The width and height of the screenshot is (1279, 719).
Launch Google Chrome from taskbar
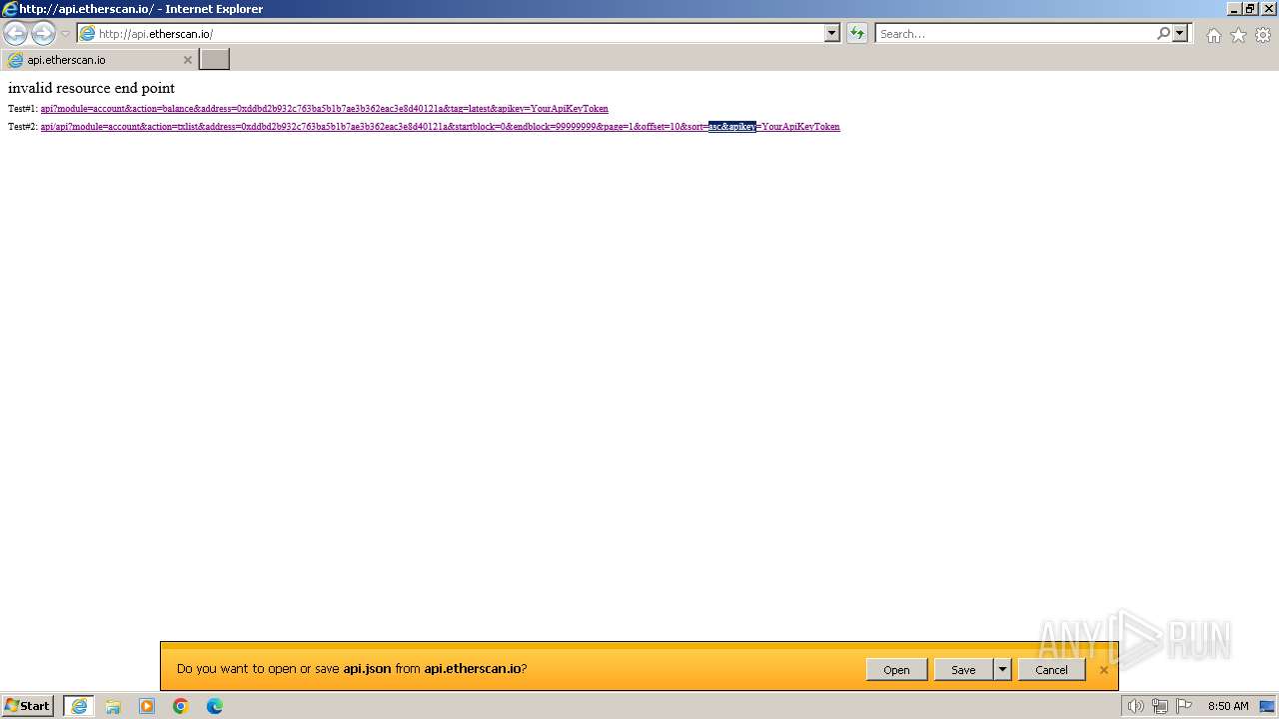coord(181,706)
